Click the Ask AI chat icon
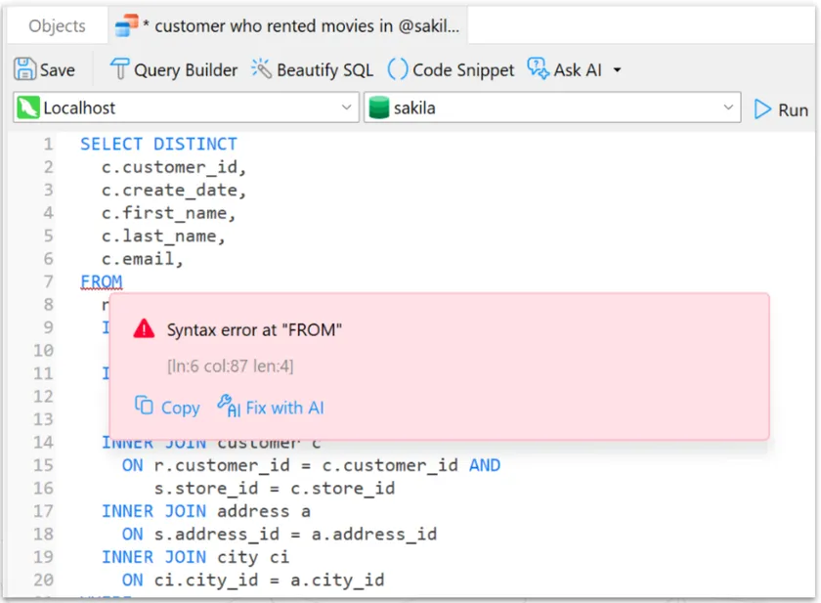This screenshot has width=821, height=603. [538, 68]
